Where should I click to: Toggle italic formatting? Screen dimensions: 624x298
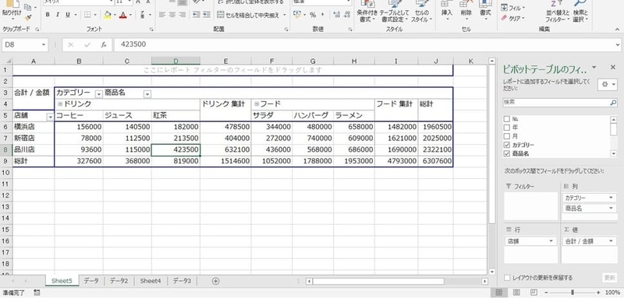[57, 15]
